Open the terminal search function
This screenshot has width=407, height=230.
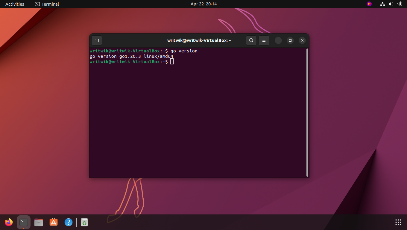(x=251, y=40)
